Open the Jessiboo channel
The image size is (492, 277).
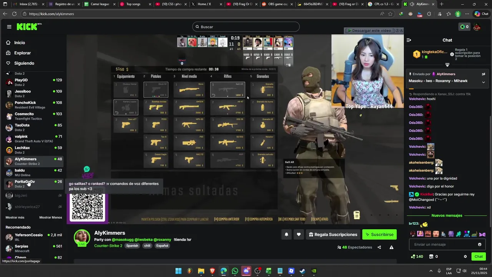pyautogui.click(x=34, y=93)
